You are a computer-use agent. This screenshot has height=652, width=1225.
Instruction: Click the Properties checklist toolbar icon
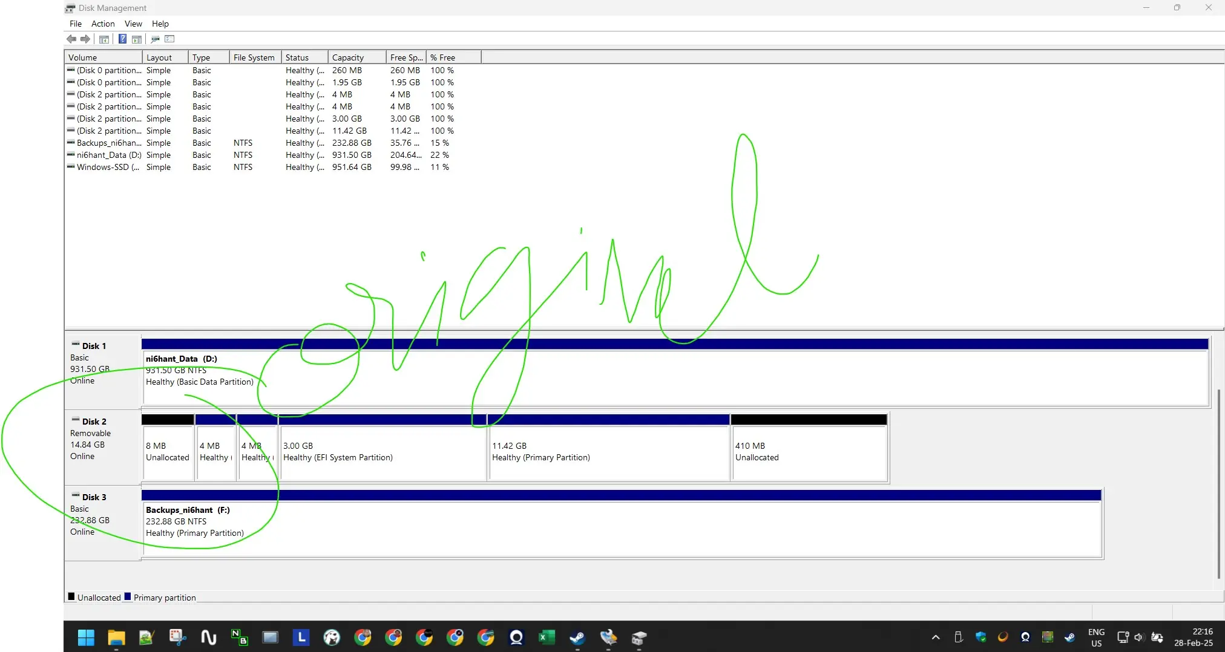pos(169,39)
